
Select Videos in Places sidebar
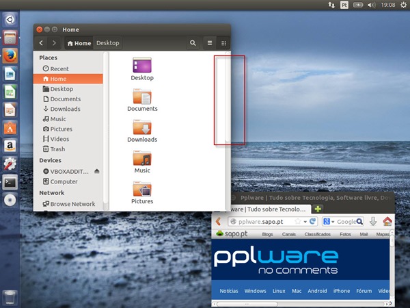(x=68, y=139)
